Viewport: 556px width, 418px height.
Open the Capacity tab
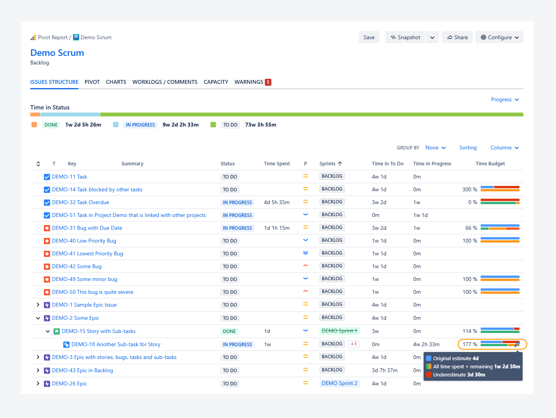point(216,82)
